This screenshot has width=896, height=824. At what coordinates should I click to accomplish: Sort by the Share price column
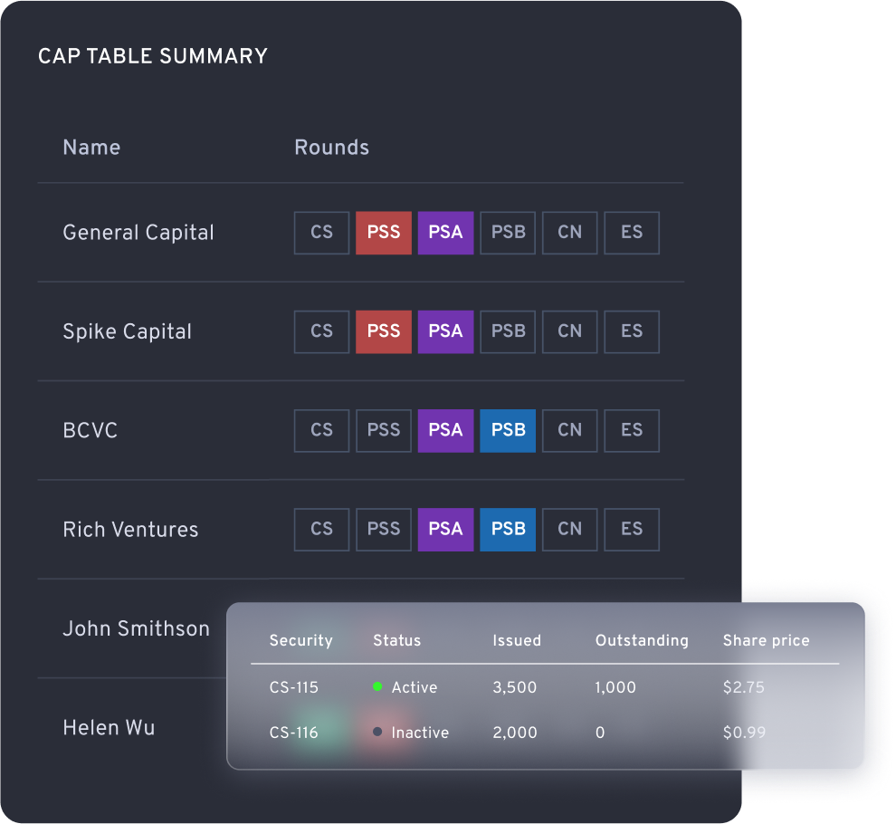[x=766, y=640]
